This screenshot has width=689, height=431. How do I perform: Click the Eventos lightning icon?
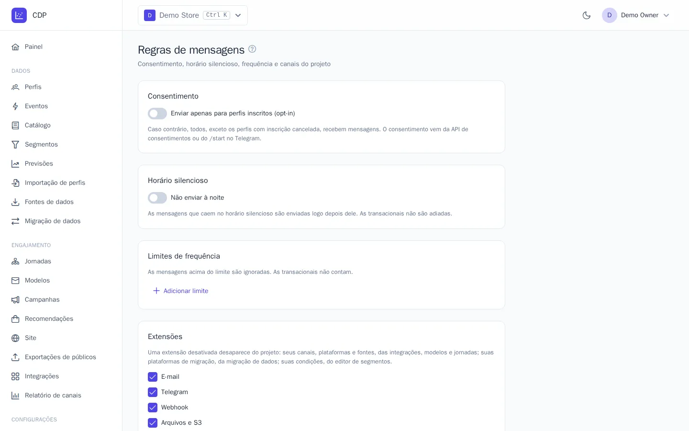[x=15, y=106]
